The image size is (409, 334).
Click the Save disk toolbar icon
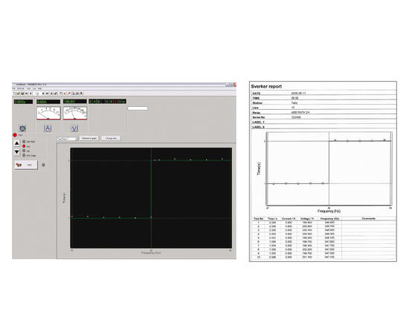22,94
